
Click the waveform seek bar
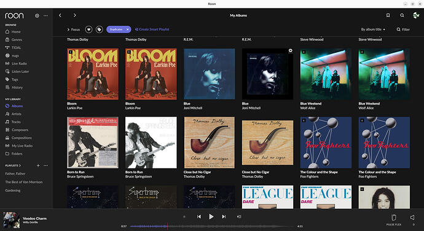pyautogui.click(x=212, y=226)
